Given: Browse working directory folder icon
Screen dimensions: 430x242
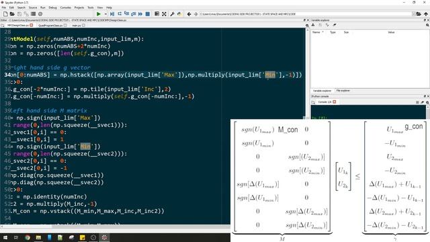Looking at the screenshot, I should pos(419,14).
